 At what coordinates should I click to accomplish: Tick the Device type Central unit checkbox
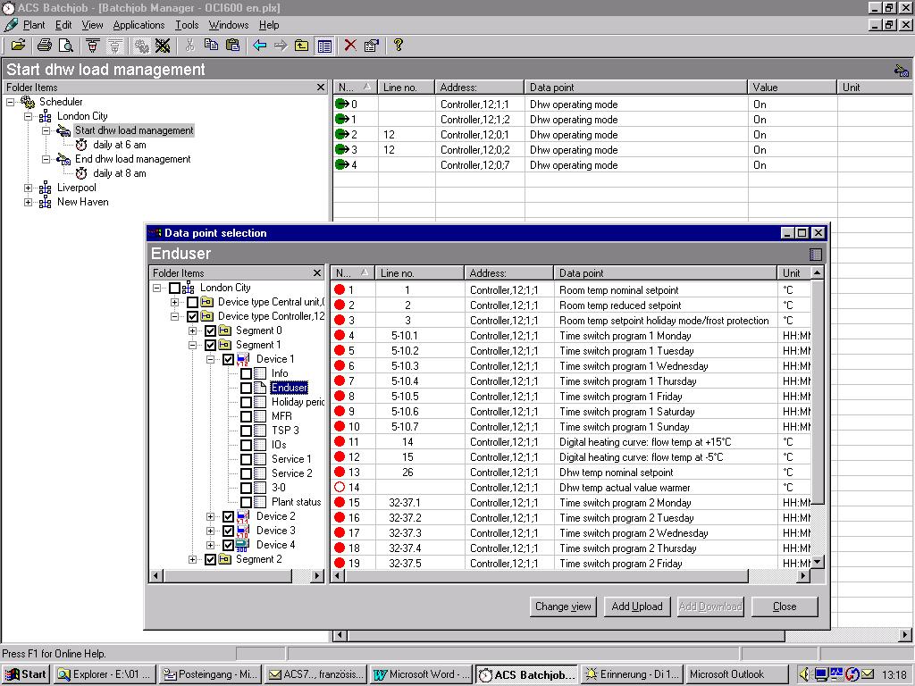pos(193,302)
